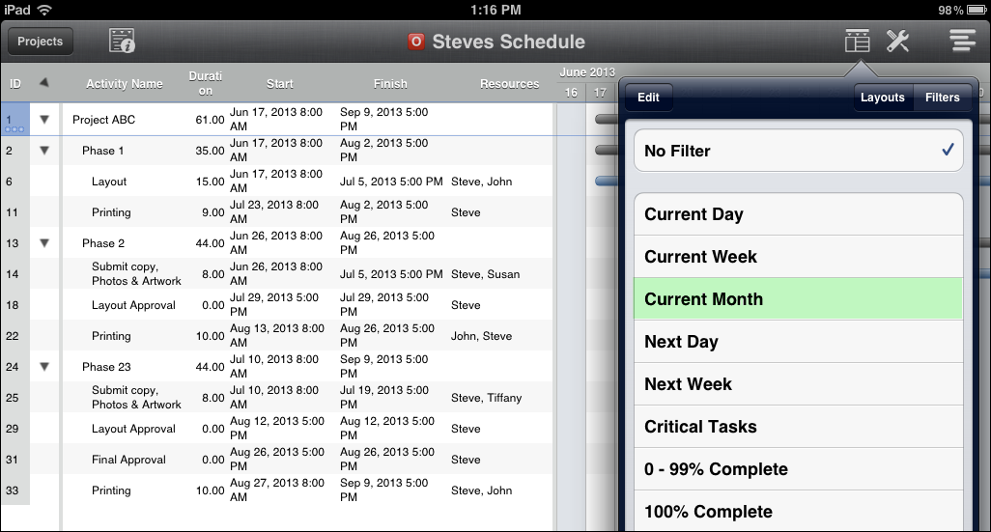Open the stacked lines menu icon
The width and height of the screenshot is (991, 532).
962,41
